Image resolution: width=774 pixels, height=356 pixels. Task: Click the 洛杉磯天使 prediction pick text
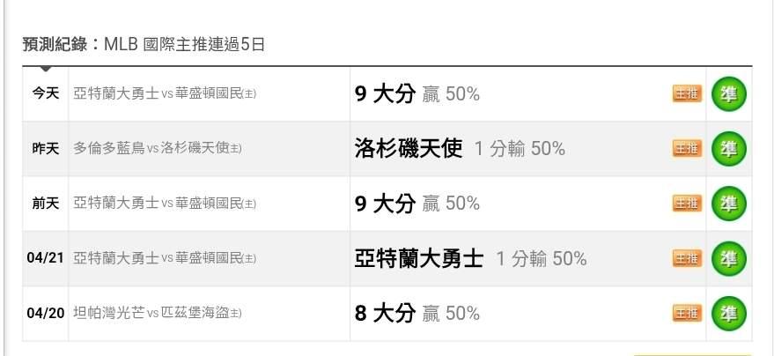click(x=408, y=148)
